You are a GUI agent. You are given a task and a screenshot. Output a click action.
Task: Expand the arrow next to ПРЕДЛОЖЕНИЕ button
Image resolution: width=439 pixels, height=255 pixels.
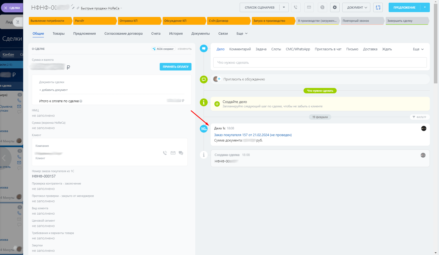[x=425, y=8]
